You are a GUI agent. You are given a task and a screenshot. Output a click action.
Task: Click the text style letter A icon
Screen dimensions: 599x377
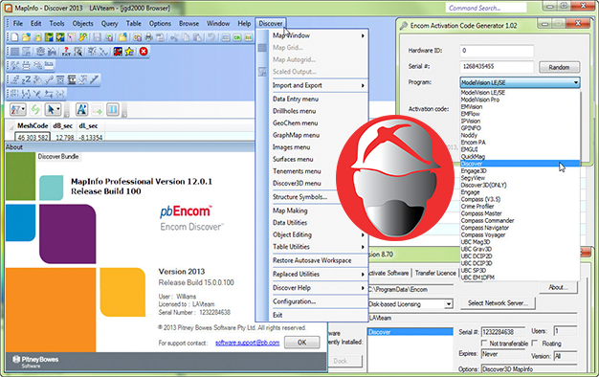point(81,110)
